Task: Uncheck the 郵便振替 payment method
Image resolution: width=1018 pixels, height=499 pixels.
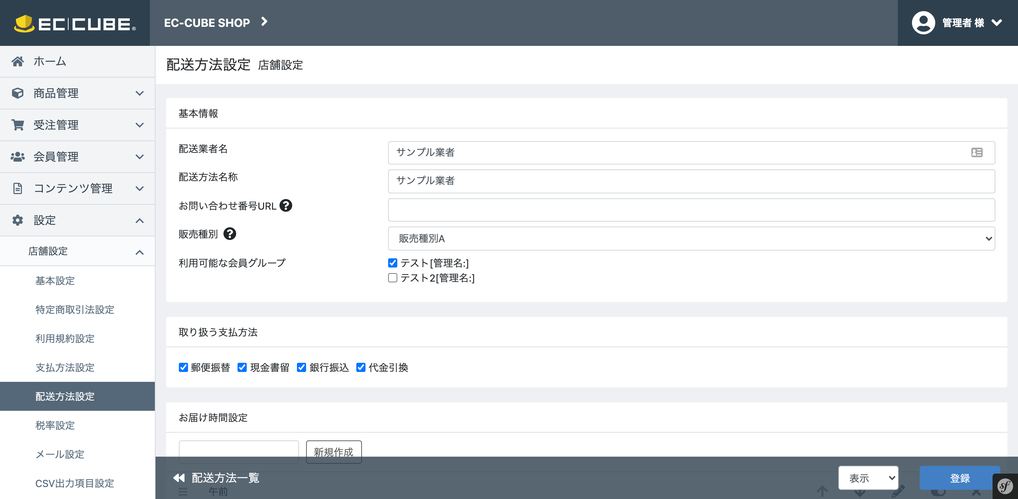Action: pos(183,367)
